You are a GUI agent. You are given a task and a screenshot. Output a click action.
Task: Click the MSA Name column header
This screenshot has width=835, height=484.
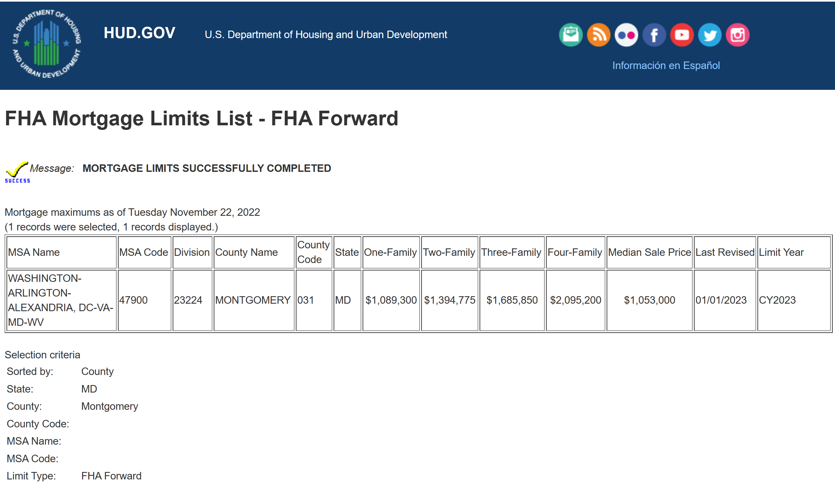pos(62,252)
